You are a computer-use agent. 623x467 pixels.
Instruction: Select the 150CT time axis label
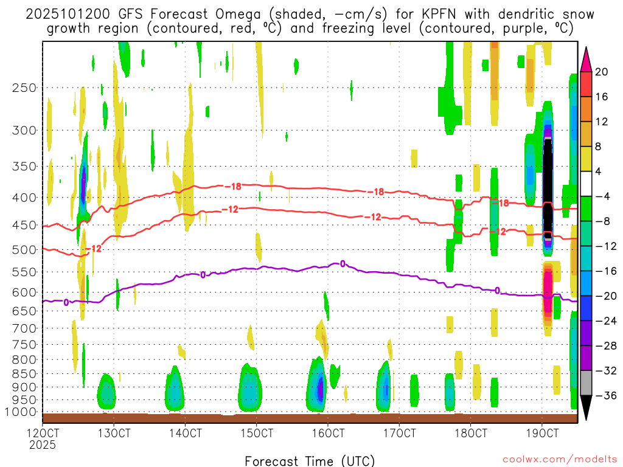pyautogui.click(x=257, y=433)
